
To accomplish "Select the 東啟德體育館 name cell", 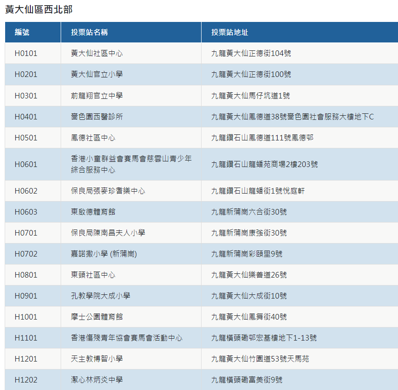I will coord(93,212).
